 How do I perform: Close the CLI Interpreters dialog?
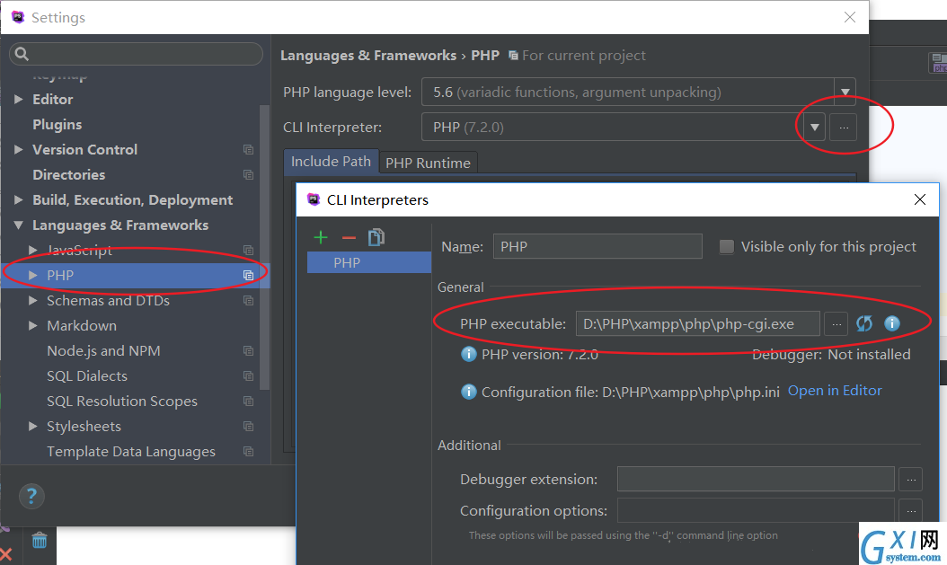point(920,199)
